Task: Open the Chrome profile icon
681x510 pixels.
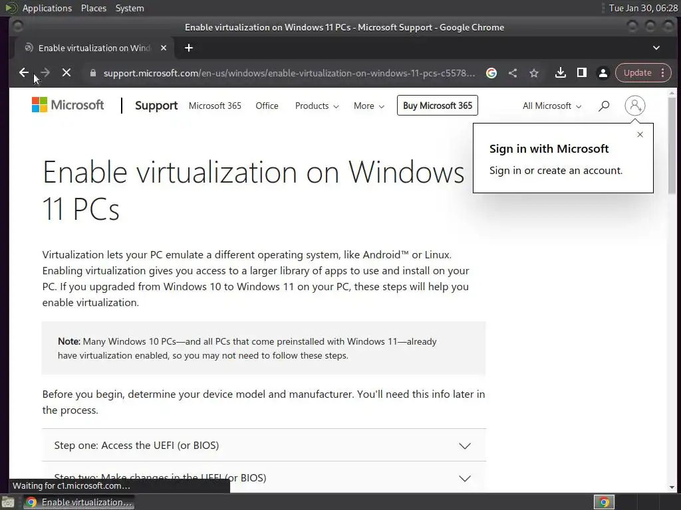Action: pyautogui.click(x=603, y=73)
